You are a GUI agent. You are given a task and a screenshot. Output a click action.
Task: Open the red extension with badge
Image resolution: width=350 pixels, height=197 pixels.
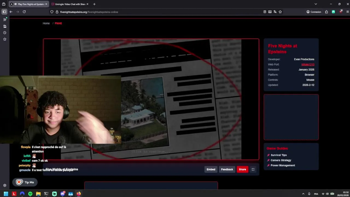[341, 11]
